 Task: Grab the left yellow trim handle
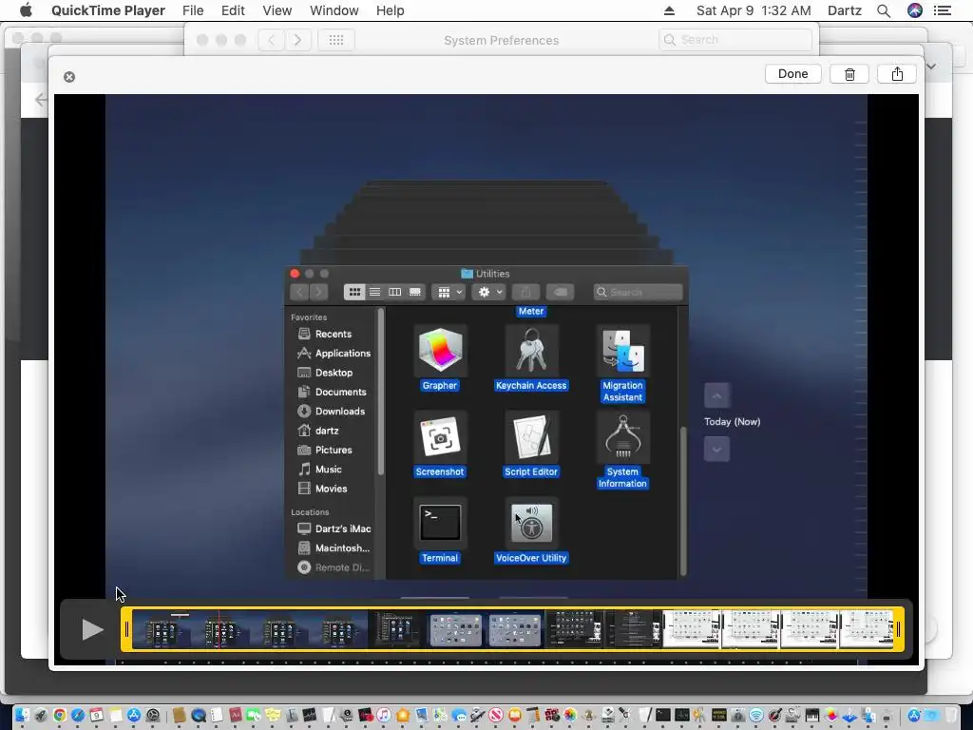(x=126, y=629)
